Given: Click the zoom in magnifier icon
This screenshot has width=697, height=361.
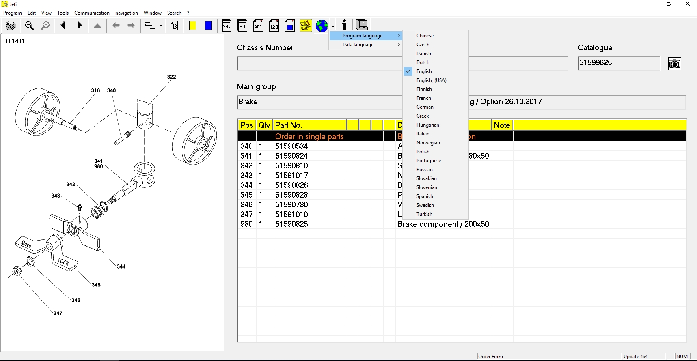Looking at the screenshot, I should point(29,26).
